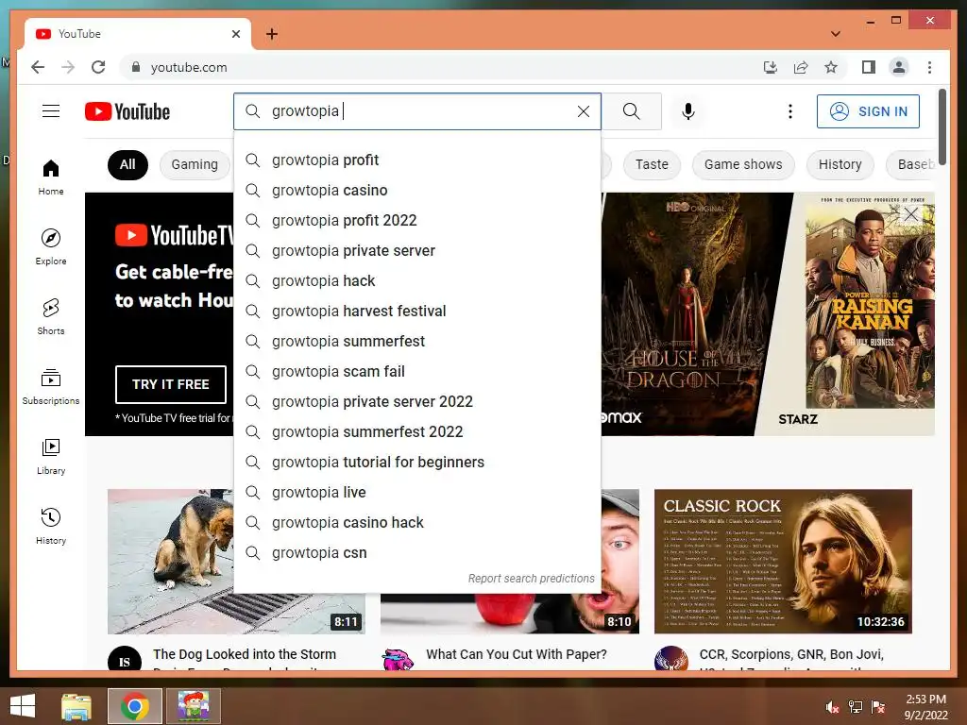967x725 pixels.
Task: Open YouTube settings three-dot menu
Action: (x=790, y=111)
